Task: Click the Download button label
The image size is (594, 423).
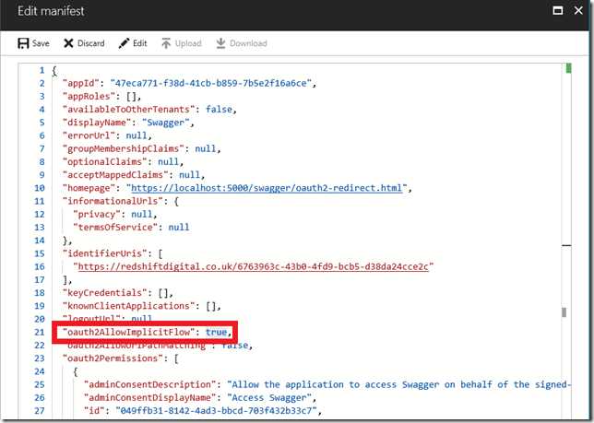Action: click(x=248, y=43)
